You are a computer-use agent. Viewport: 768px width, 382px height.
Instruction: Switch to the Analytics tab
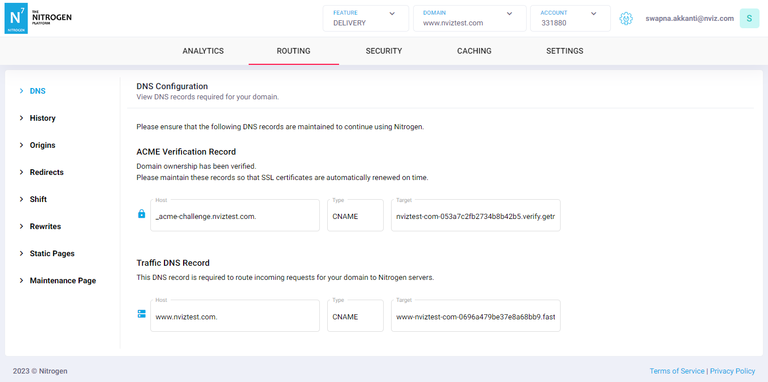pyautogui.click(x=203, y=51)
